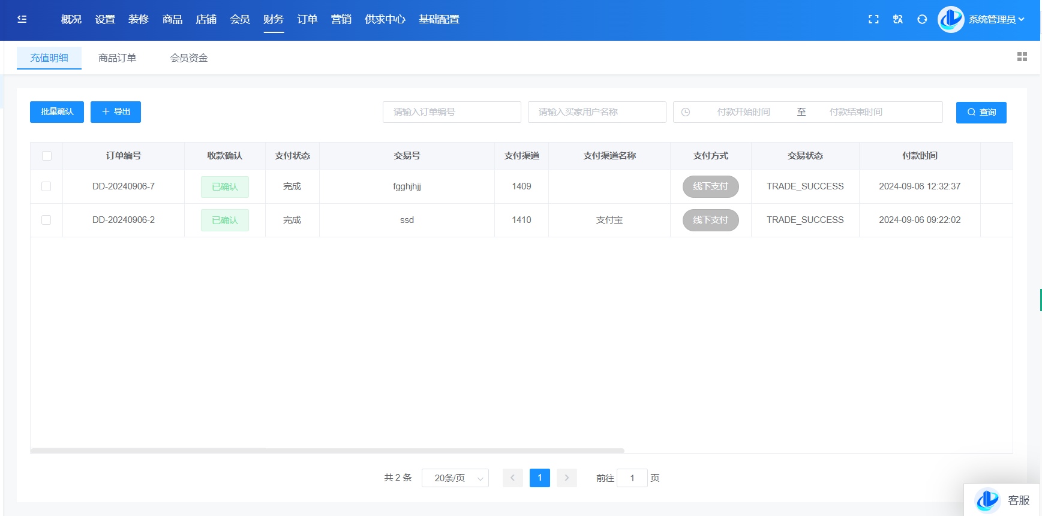Open the grid layout icon
Viewport: 1042px width, 516px height.
pos(1022,57)
